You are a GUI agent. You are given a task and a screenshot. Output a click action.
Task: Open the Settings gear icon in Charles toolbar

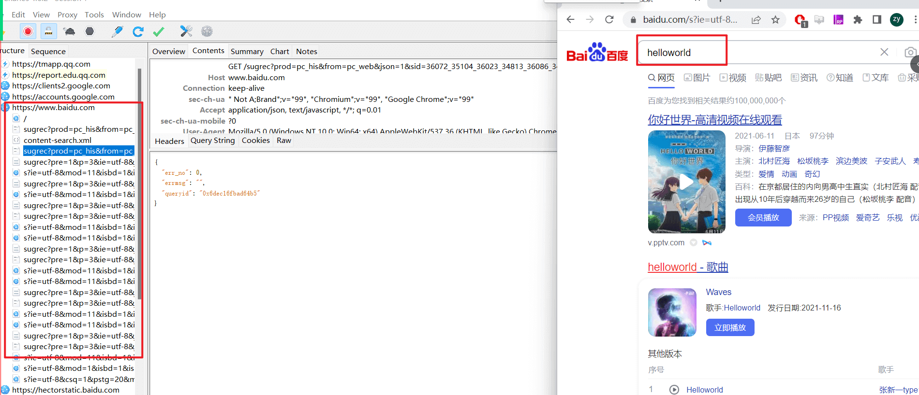click(x=207, y=31)
